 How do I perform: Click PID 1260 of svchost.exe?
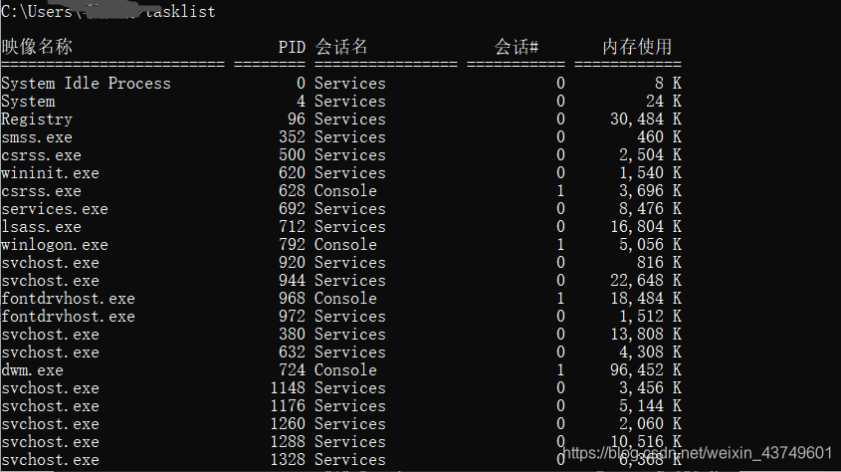(x=288, y=424)
